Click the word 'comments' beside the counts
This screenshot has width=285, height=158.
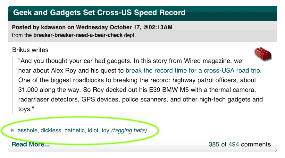pos(256,144)
